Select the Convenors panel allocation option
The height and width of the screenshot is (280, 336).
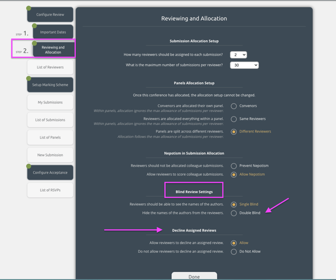(234, 106)
